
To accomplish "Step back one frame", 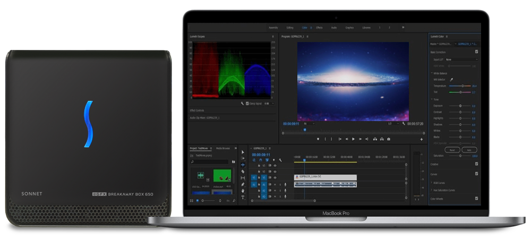I will coord(347,139).
